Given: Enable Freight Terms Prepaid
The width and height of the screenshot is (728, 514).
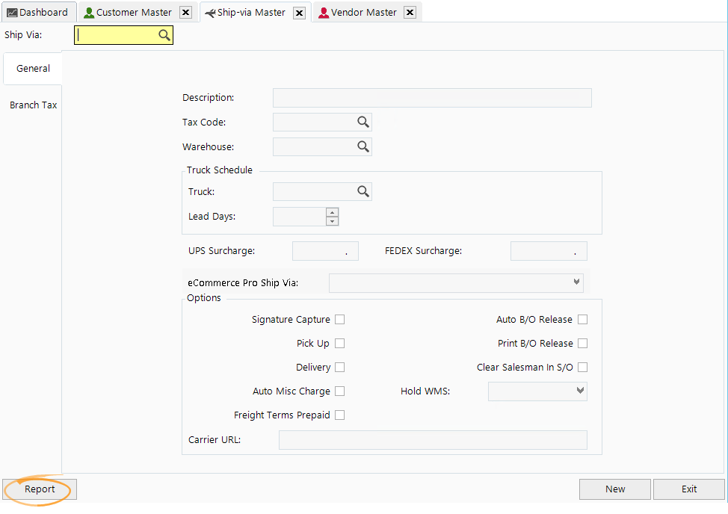Looking at the screenshot, I should coord(340,415).
